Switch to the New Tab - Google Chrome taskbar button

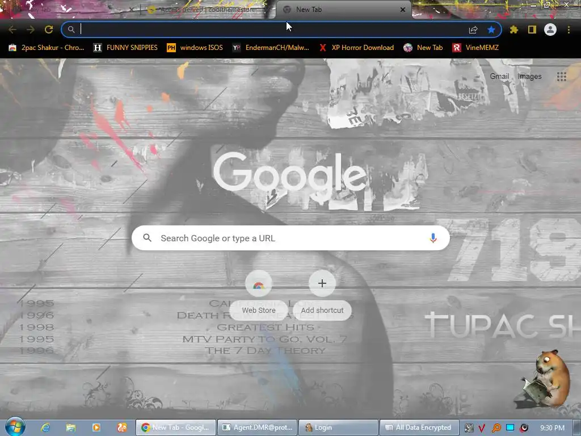point(175,427)
